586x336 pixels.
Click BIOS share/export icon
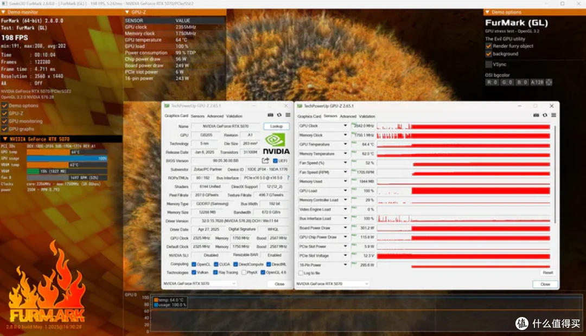tap(265, 160)
